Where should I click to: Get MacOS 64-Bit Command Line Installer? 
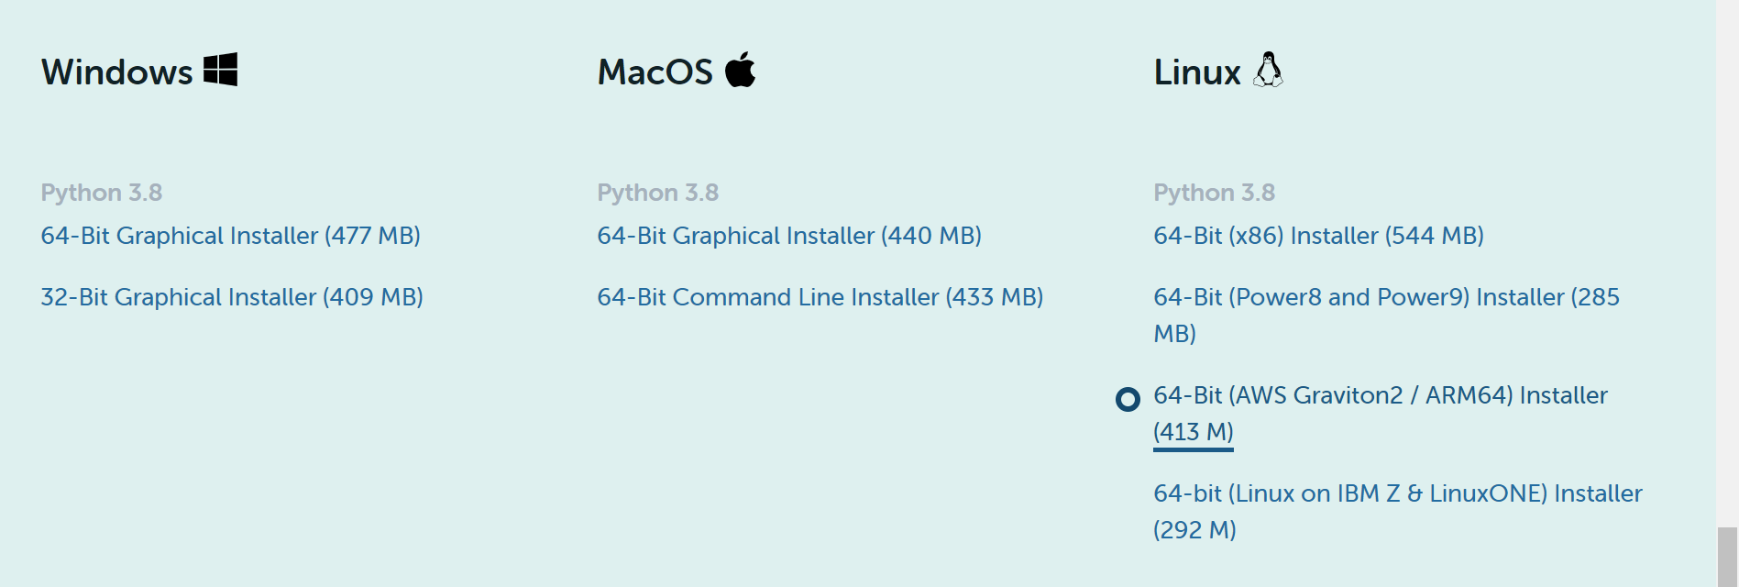[820, 297]
